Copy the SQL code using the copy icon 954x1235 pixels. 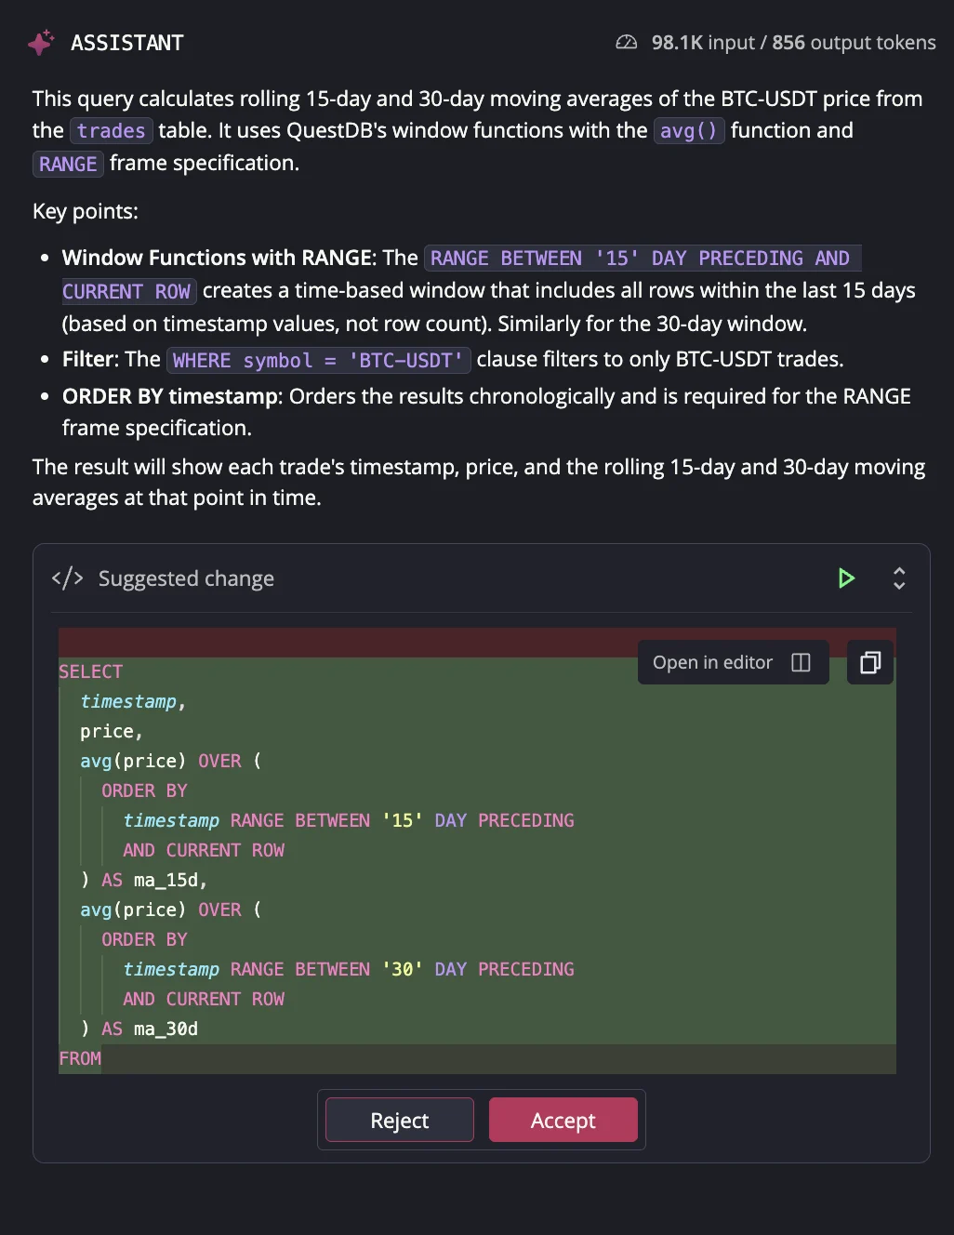coord(869,662)
